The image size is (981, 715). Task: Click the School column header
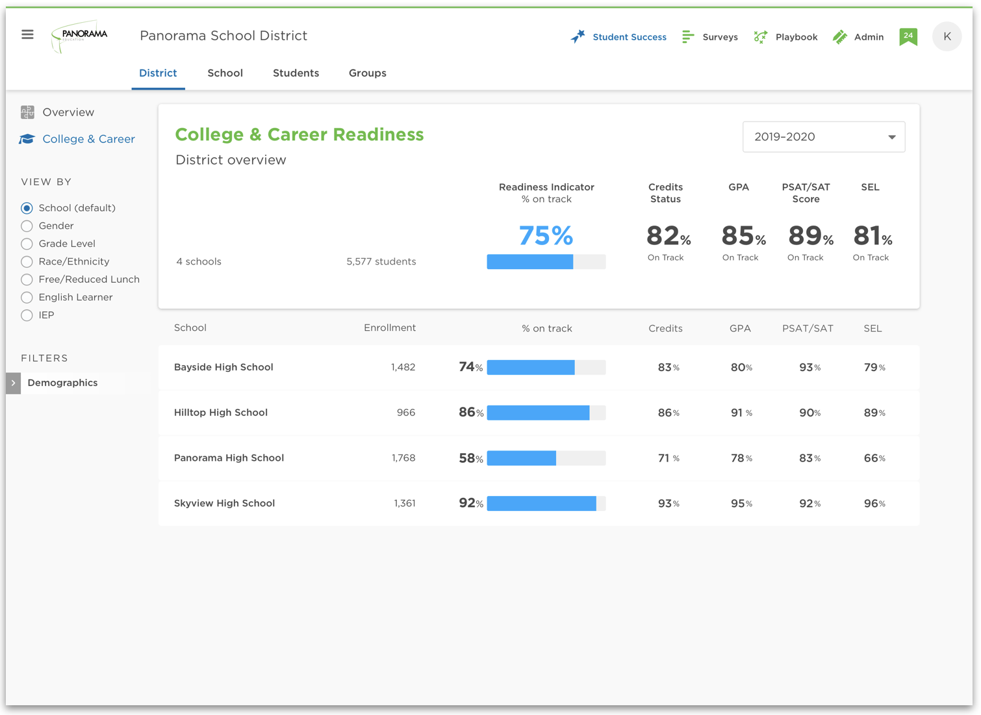(190, 328)
